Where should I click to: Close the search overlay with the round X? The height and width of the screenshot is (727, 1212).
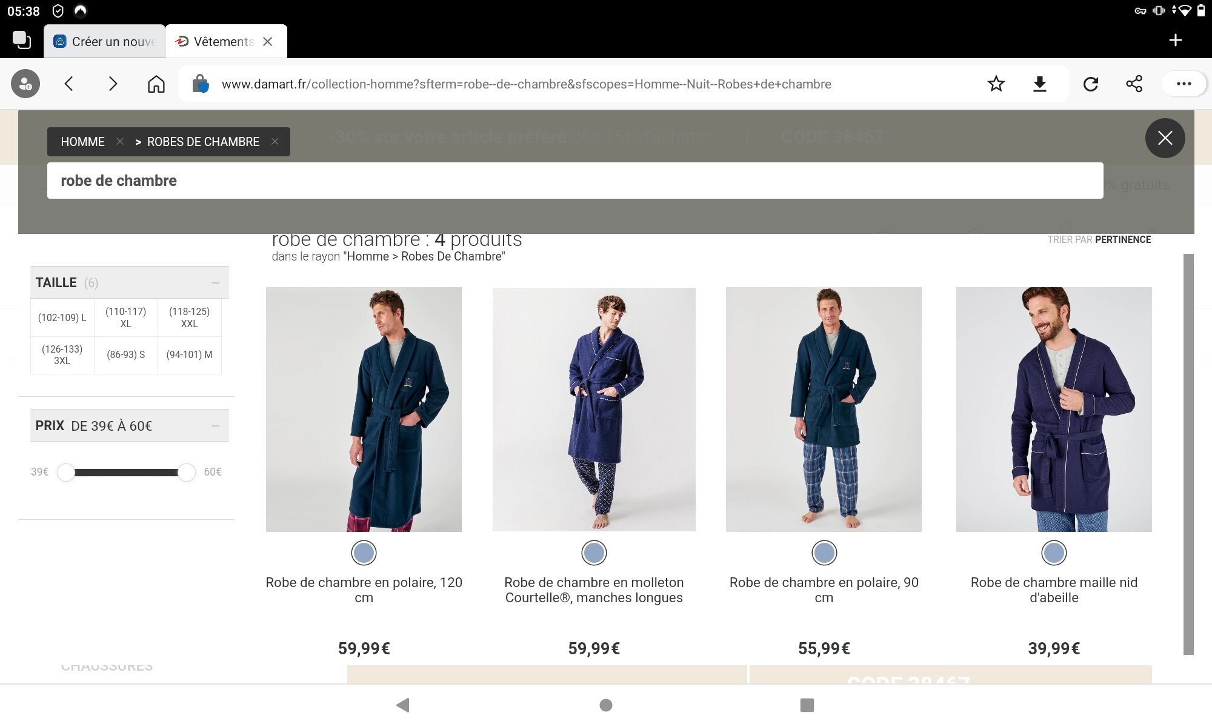(1165, 138)
